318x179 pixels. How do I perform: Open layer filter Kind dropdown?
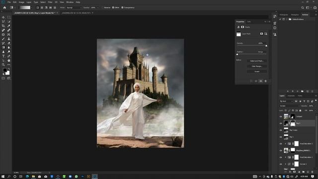coord(286,101)
